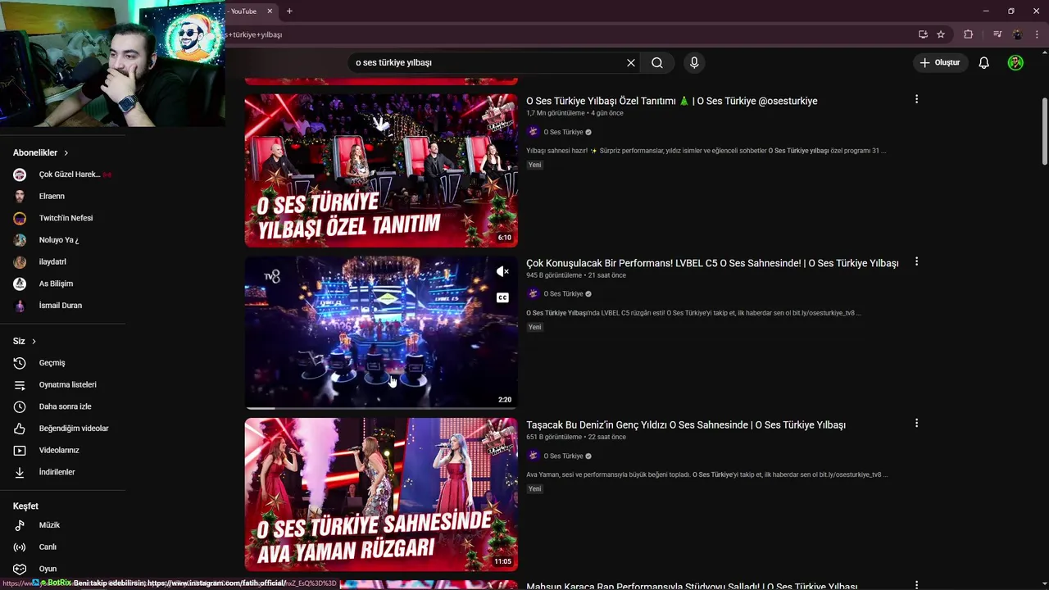The width and height of the screenshot is (1049, 590).
Task: Open options for Çok Konuşulacak Bir Performans video
Action: pyautogui.click(x=916, y=261)
